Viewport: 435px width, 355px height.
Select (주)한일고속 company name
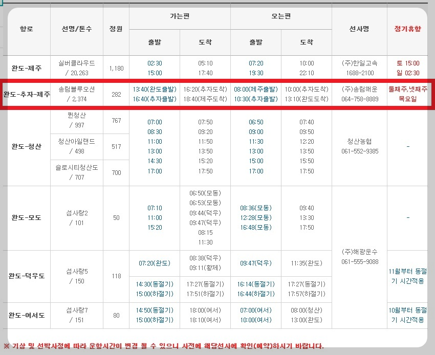click(x=360, y=63)
